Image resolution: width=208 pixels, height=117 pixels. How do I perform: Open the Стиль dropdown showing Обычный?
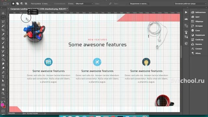(x=84, y=4)
